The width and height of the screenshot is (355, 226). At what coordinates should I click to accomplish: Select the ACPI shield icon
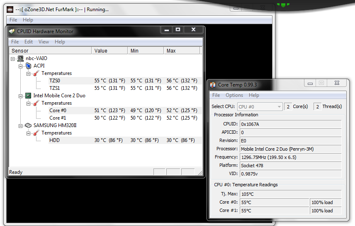(x=29, y=66)
